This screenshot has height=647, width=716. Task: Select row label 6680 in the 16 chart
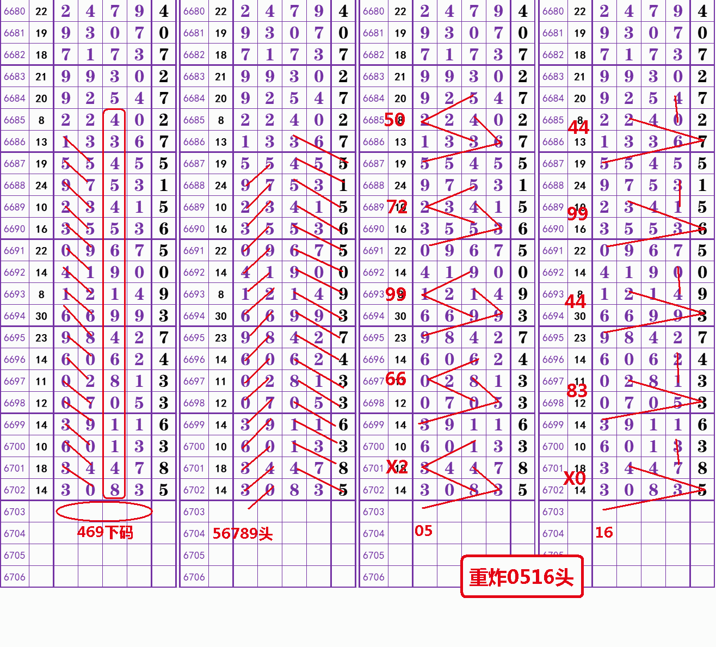[553, 11]
